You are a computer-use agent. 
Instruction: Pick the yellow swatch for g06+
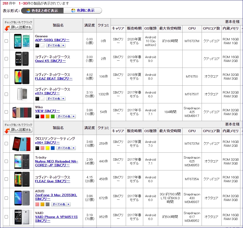click(48, 148)
